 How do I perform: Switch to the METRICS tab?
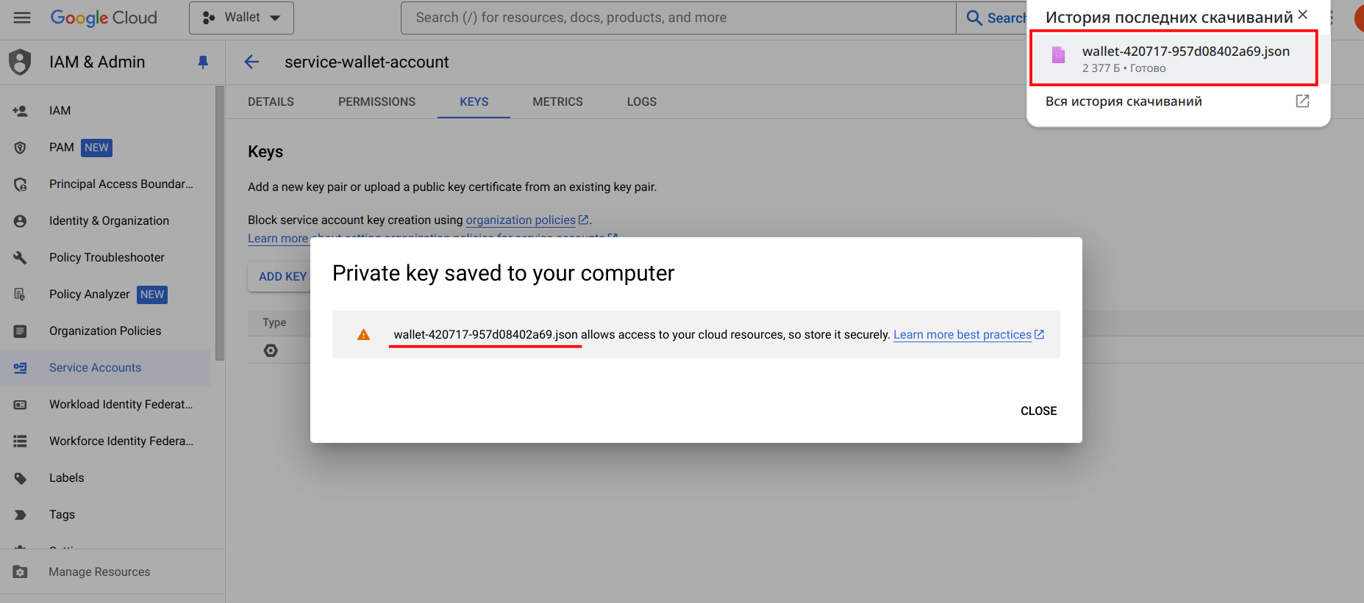point(557,102)
